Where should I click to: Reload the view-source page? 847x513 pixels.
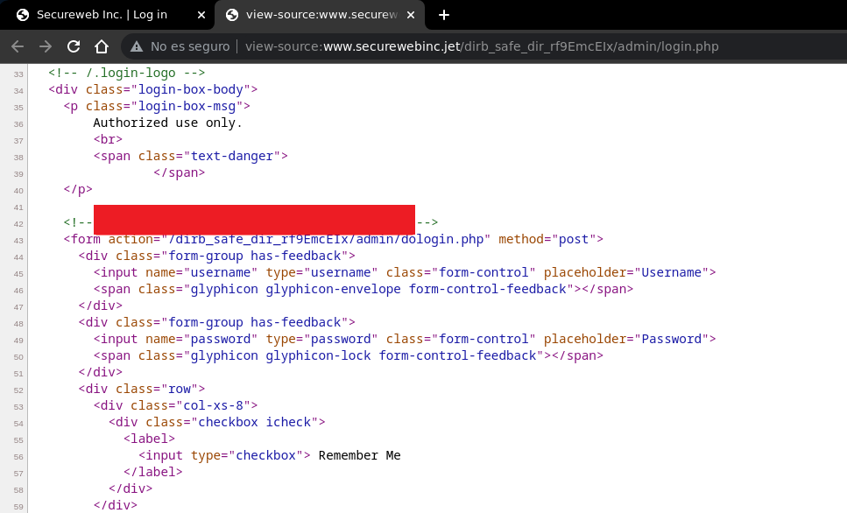pos(74,46)
